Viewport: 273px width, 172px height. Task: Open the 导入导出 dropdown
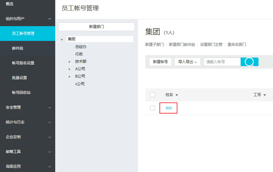pos(187,62)
